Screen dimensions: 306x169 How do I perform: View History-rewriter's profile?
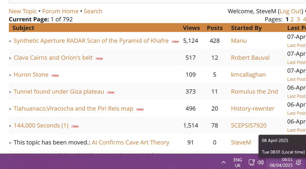pyautogui.click(x=252, y=109)
